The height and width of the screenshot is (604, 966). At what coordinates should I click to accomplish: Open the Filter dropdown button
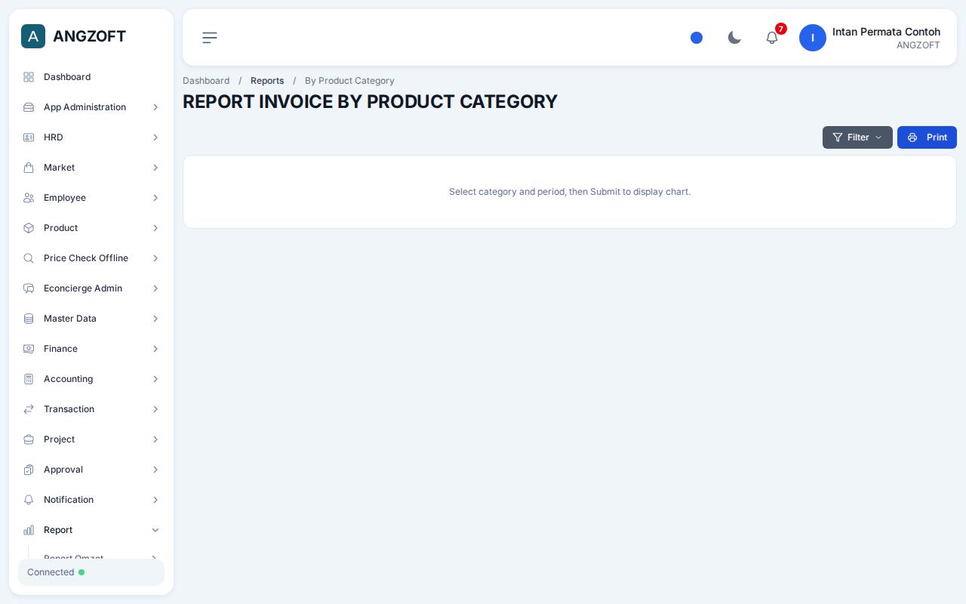(x=857, y=137)
